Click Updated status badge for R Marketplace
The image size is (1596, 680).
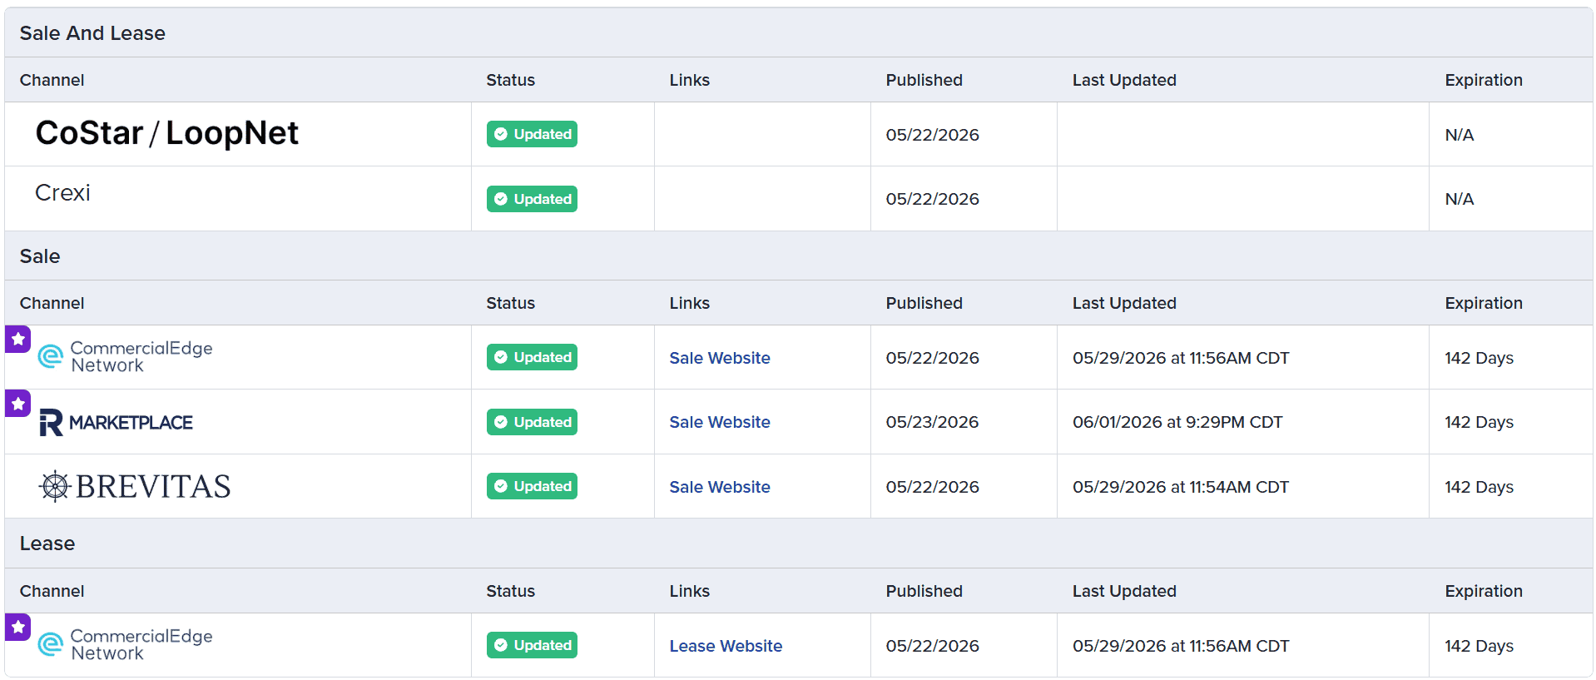[x=532, y=422]
